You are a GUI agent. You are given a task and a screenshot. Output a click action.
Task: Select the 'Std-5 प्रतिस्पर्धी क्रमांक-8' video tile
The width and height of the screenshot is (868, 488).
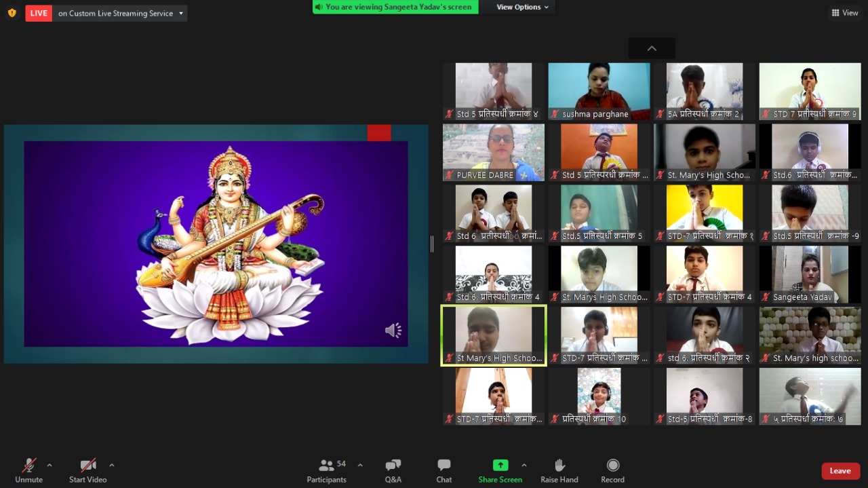click(705, 396)
